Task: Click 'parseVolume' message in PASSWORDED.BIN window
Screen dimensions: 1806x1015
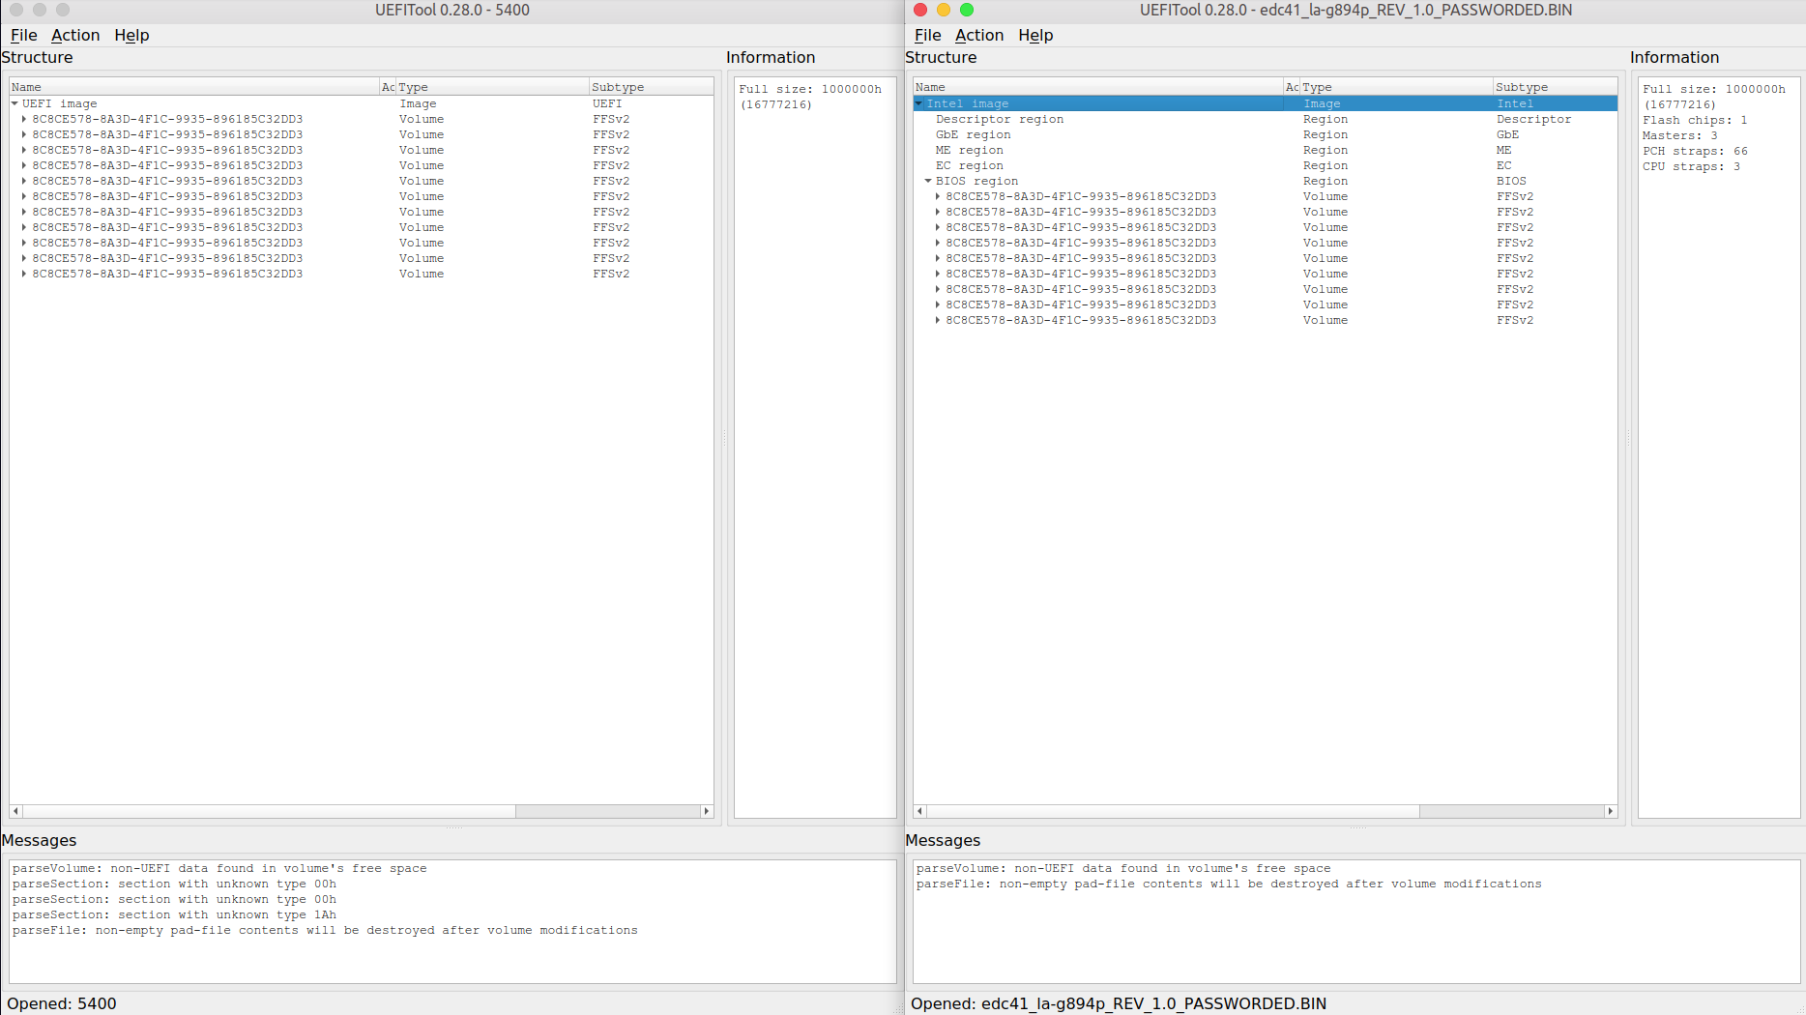Action: 1123,868
